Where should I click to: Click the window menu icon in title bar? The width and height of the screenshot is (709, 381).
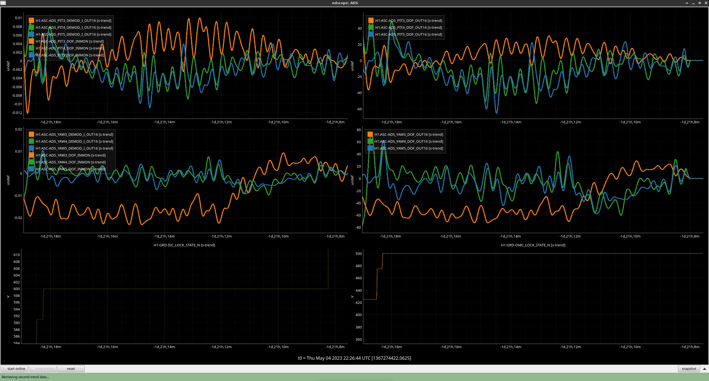click(x=3, y=3)
